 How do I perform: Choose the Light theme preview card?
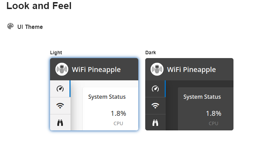coord(94,94)
